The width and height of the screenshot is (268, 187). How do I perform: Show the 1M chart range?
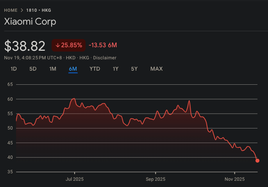pos(53,69)
